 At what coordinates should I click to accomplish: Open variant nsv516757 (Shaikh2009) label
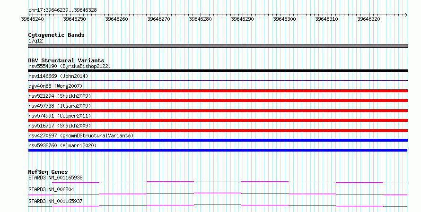(60, 126)
